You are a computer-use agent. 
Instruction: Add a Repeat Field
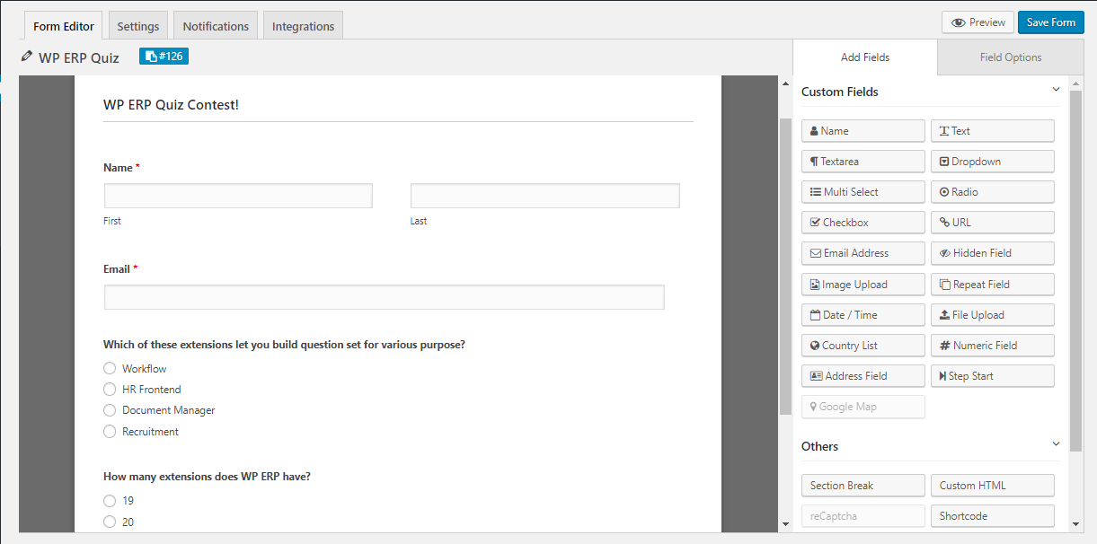(992, 285)
